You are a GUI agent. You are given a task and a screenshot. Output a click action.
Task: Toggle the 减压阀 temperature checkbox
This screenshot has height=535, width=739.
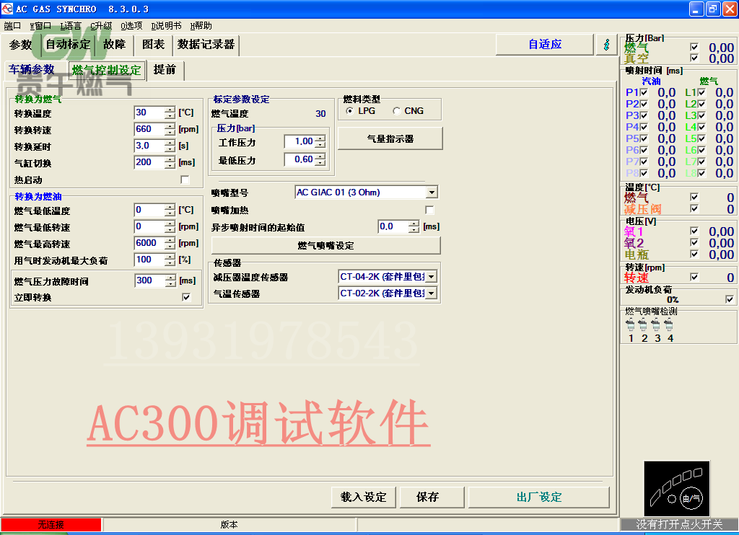point(694,208)
